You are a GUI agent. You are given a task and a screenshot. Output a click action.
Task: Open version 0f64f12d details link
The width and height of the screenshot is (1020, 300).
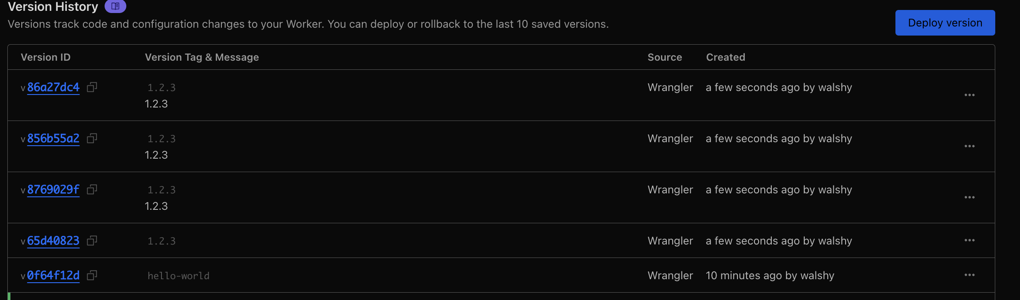click(x=53, y=276)
